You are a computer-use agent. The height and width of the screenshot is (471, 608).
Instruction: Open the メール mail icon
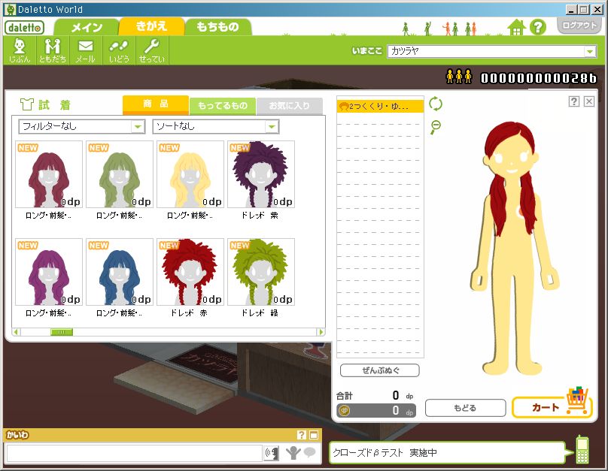(x=86, y=50)
